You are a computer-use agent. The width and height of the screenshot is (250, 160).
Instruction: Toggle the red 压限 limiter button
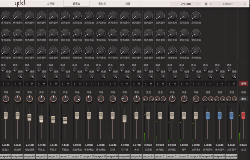tap(243, 84)
